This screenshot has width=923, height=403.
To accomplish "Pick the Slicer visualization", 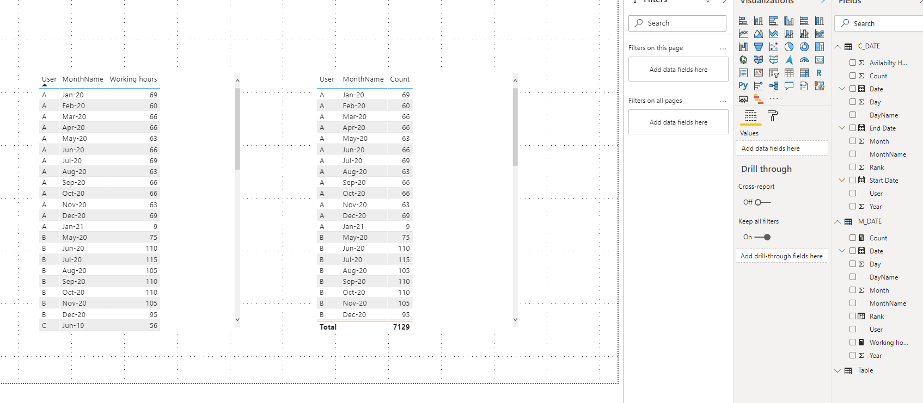I will click(774, 73).
